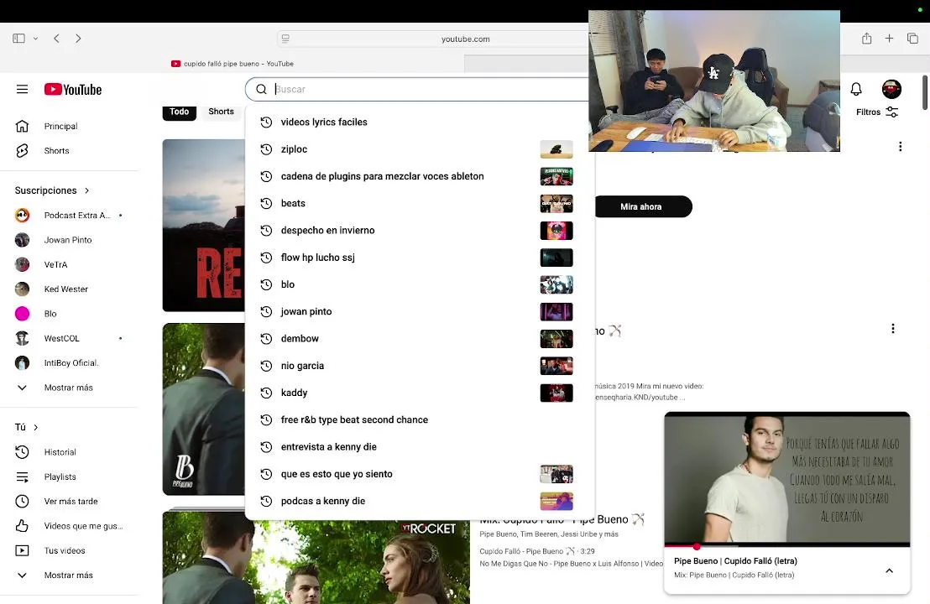The height and width of the screenshot is (604, 930).
Task: Click history icon beside 'blo' suggestion
Action: (266, 284)
